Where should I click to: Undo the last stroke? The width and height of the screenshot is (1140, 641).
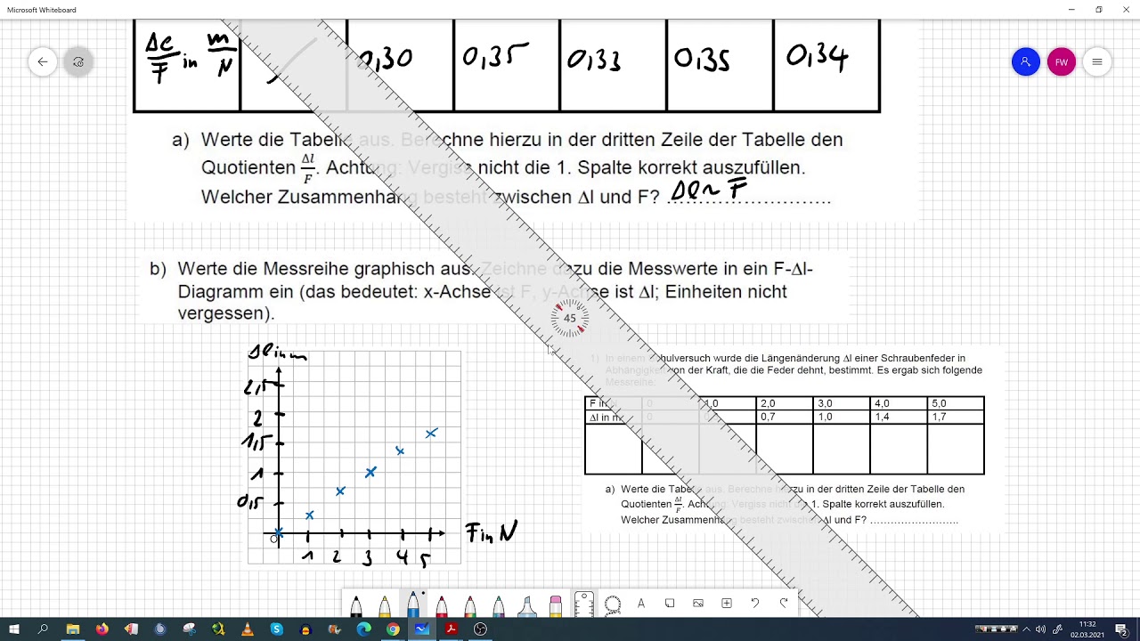click(x=755, y=604)
